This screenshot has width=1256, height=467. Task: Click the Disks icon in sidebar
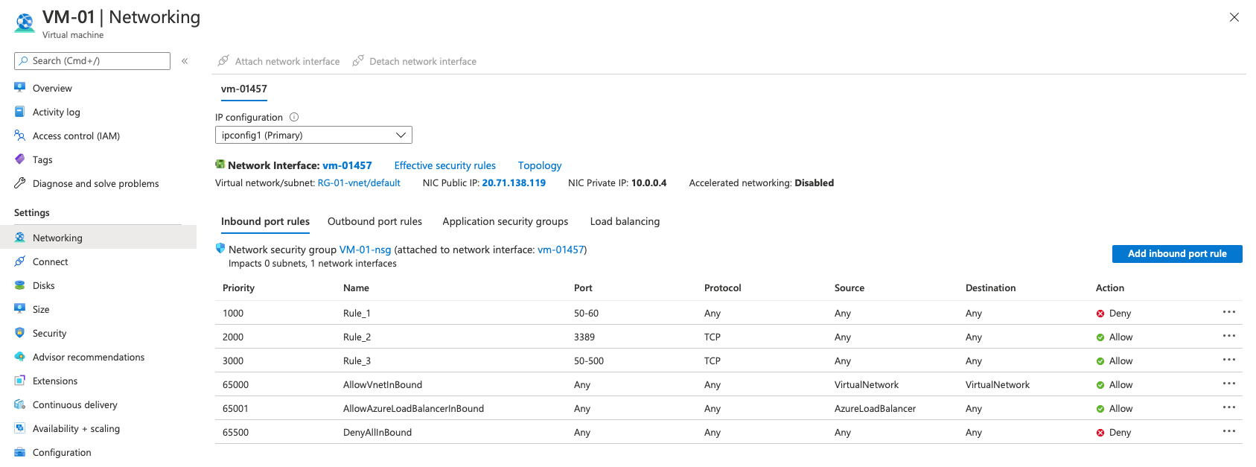(x=20, y=285)
